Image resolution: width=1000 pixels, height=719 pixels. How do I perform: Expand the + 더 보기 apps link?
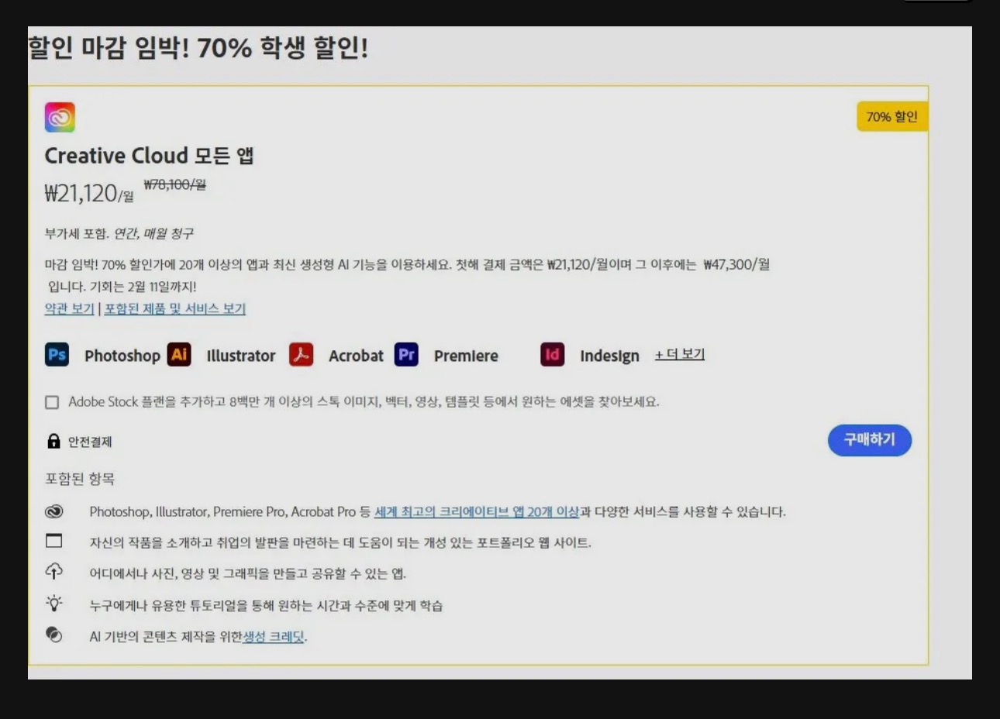[x=680, y=354]
